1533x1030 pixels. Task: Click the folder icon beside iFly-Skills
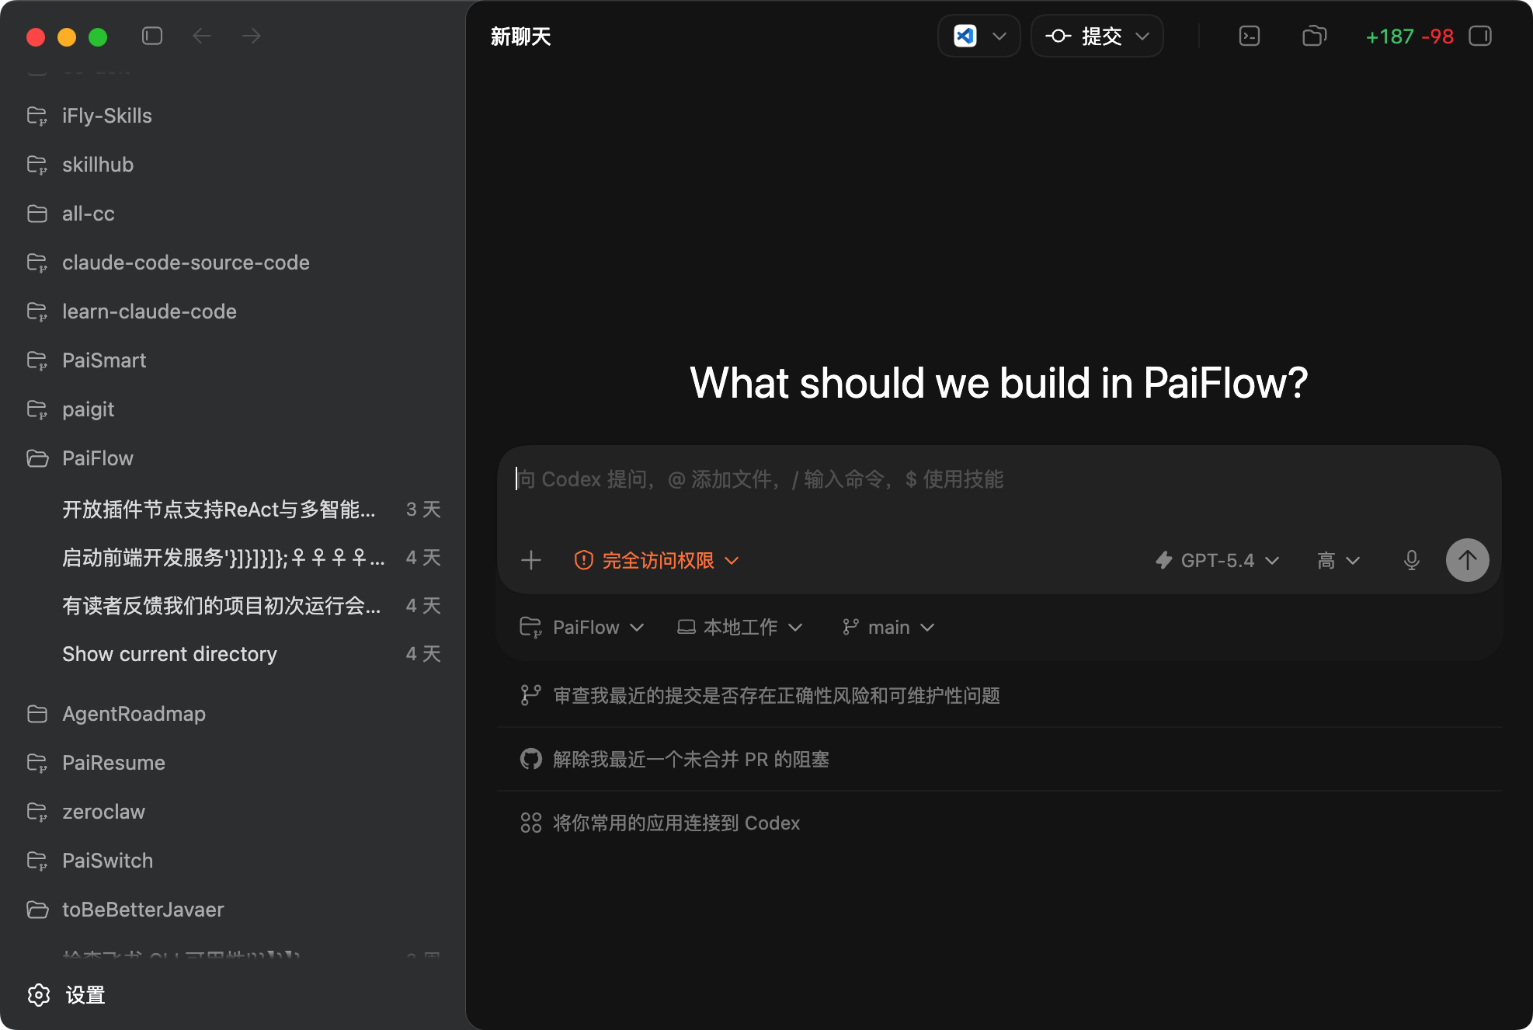[37, 116]
